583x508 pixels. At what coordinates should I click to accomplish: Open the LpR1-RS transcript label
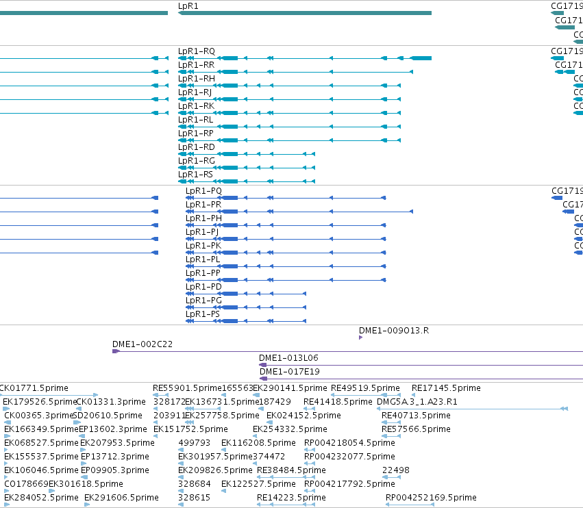point(195,175)
